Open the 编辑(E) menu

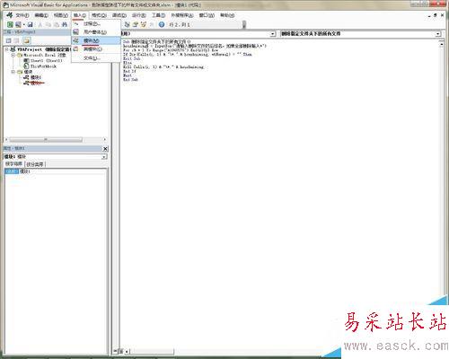coord(41,15)
